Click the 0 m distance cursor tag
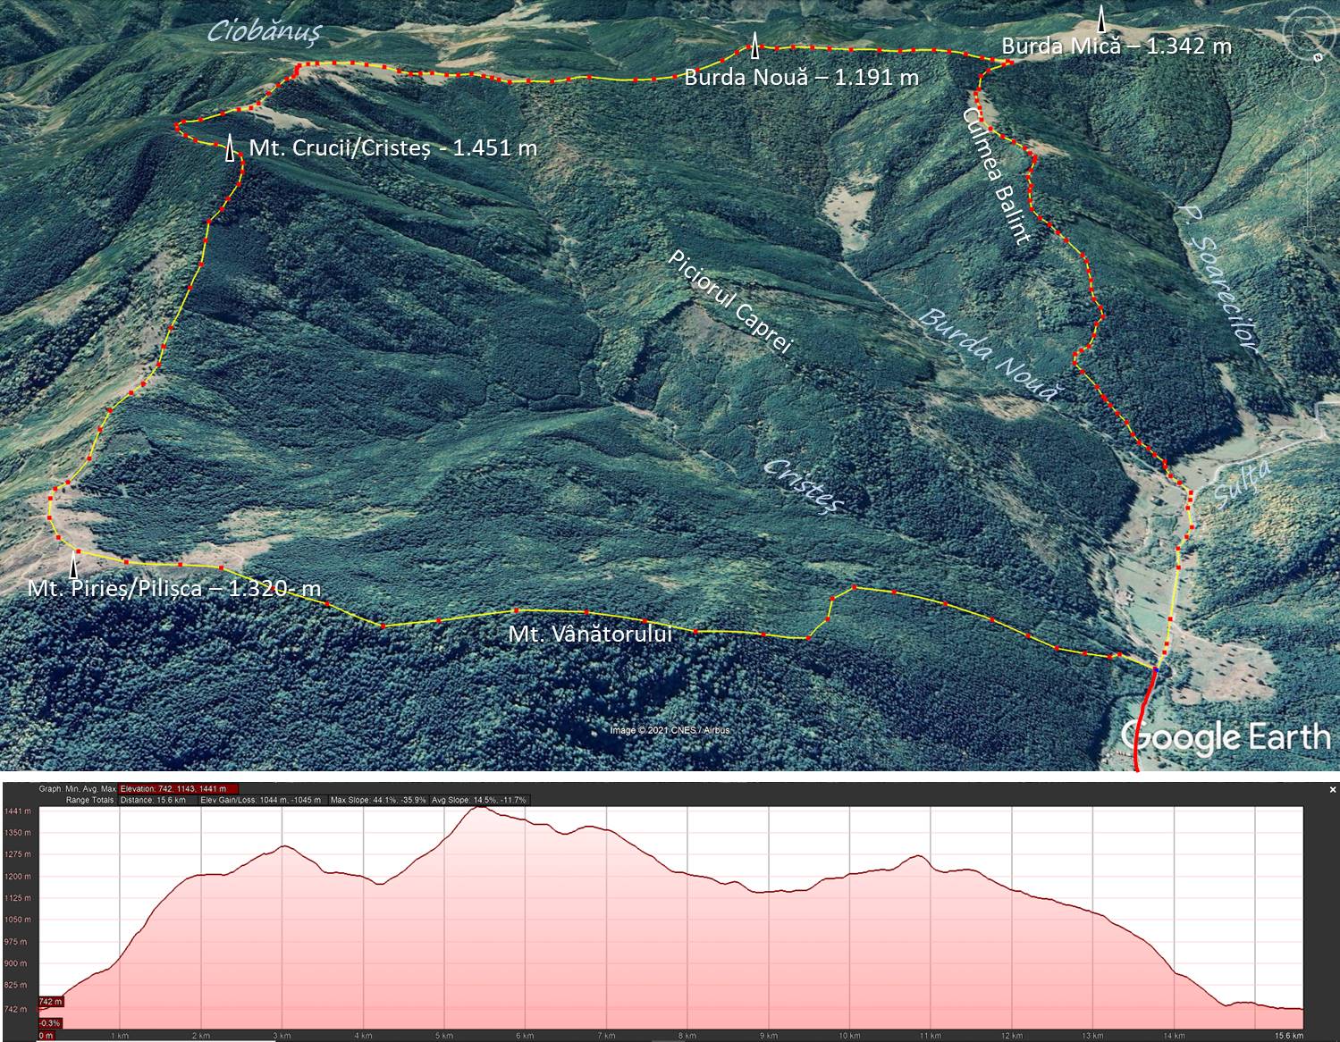The width and height of the screenshot is (1340, 1042). (46, 1036)
